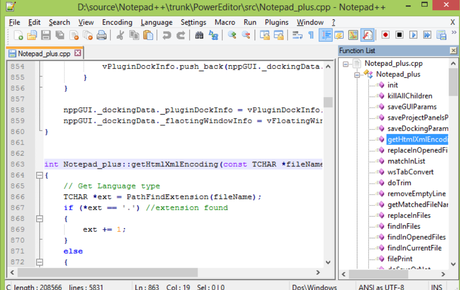
Task: Open the Encoding menu
Action: (x=117, y=22)
